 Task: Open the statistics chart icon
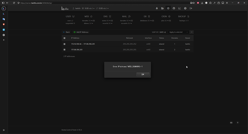[179, 8]
